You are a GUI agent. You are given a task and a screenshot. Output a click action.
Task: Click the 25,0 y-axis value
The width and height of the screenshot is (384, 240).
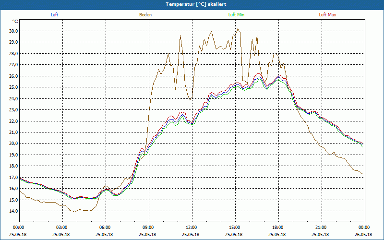pyautogui.click(x=13, y=87)
